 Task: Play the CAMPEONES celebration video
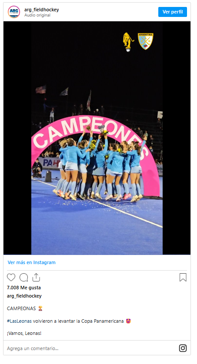(x=97, y=138)
